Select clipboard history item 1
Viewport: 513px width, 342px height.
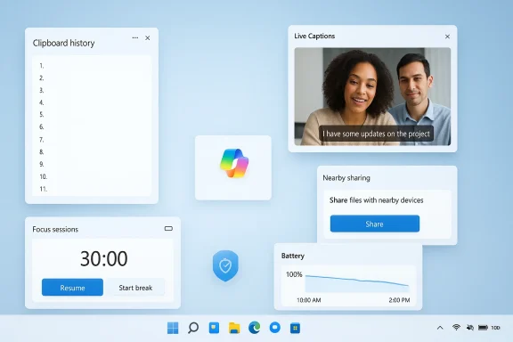click(92, 66)
